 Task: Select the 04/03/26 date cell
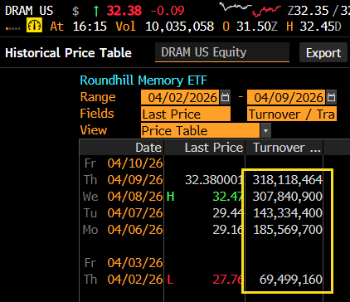[x=135, y=263]
